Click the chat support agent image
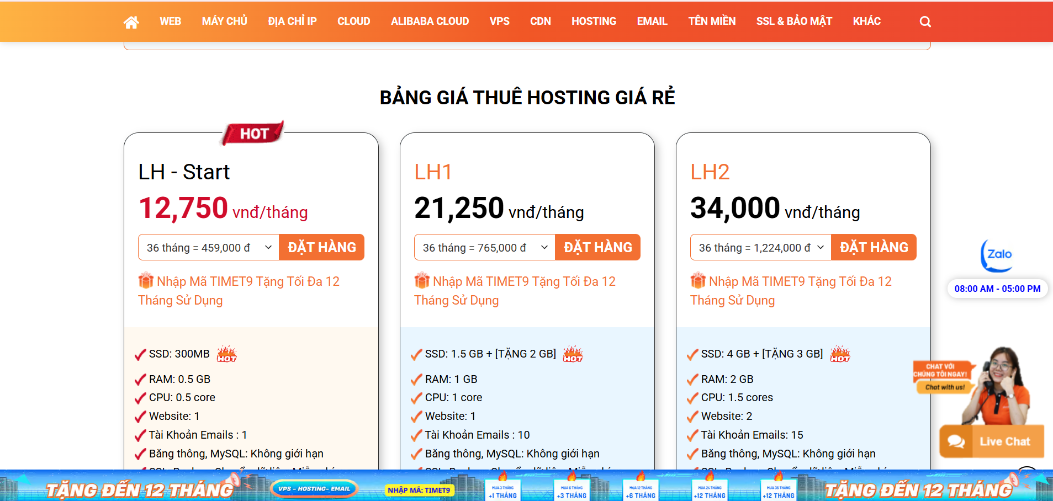This screenshot has height=501, width=1053. 997,386
